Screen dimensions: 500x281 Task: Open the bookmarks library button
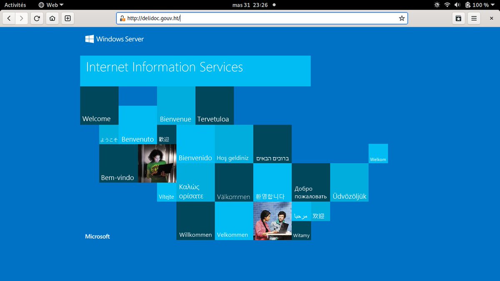point(458,18)
